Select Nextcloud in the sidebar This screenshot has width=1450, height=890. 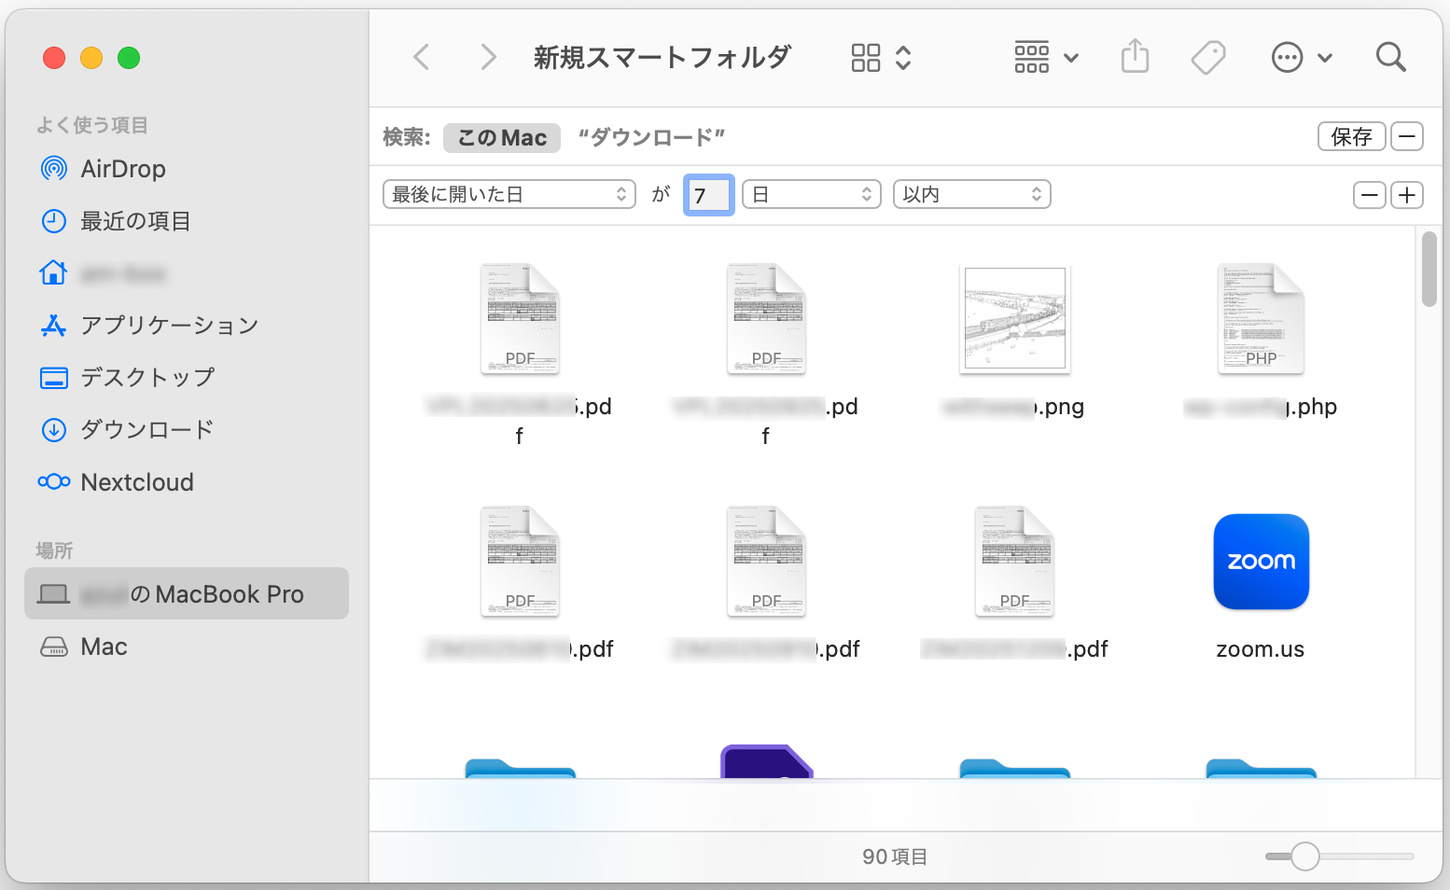(x=136, y=482)
